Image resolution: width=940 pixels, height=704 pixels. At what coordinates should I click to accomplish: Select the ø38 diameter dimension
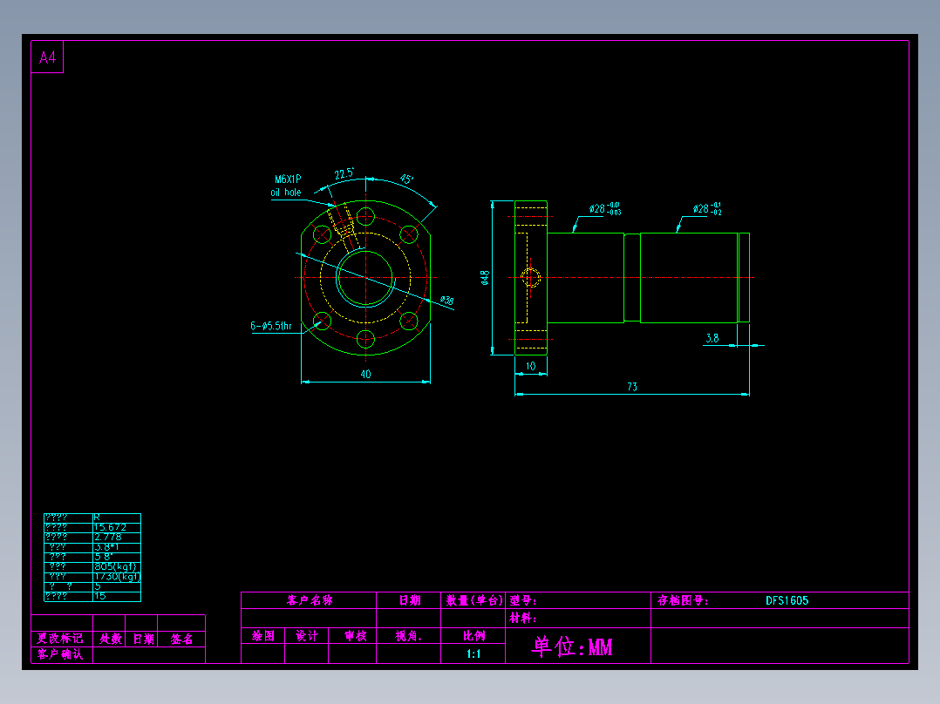(446, 301)
